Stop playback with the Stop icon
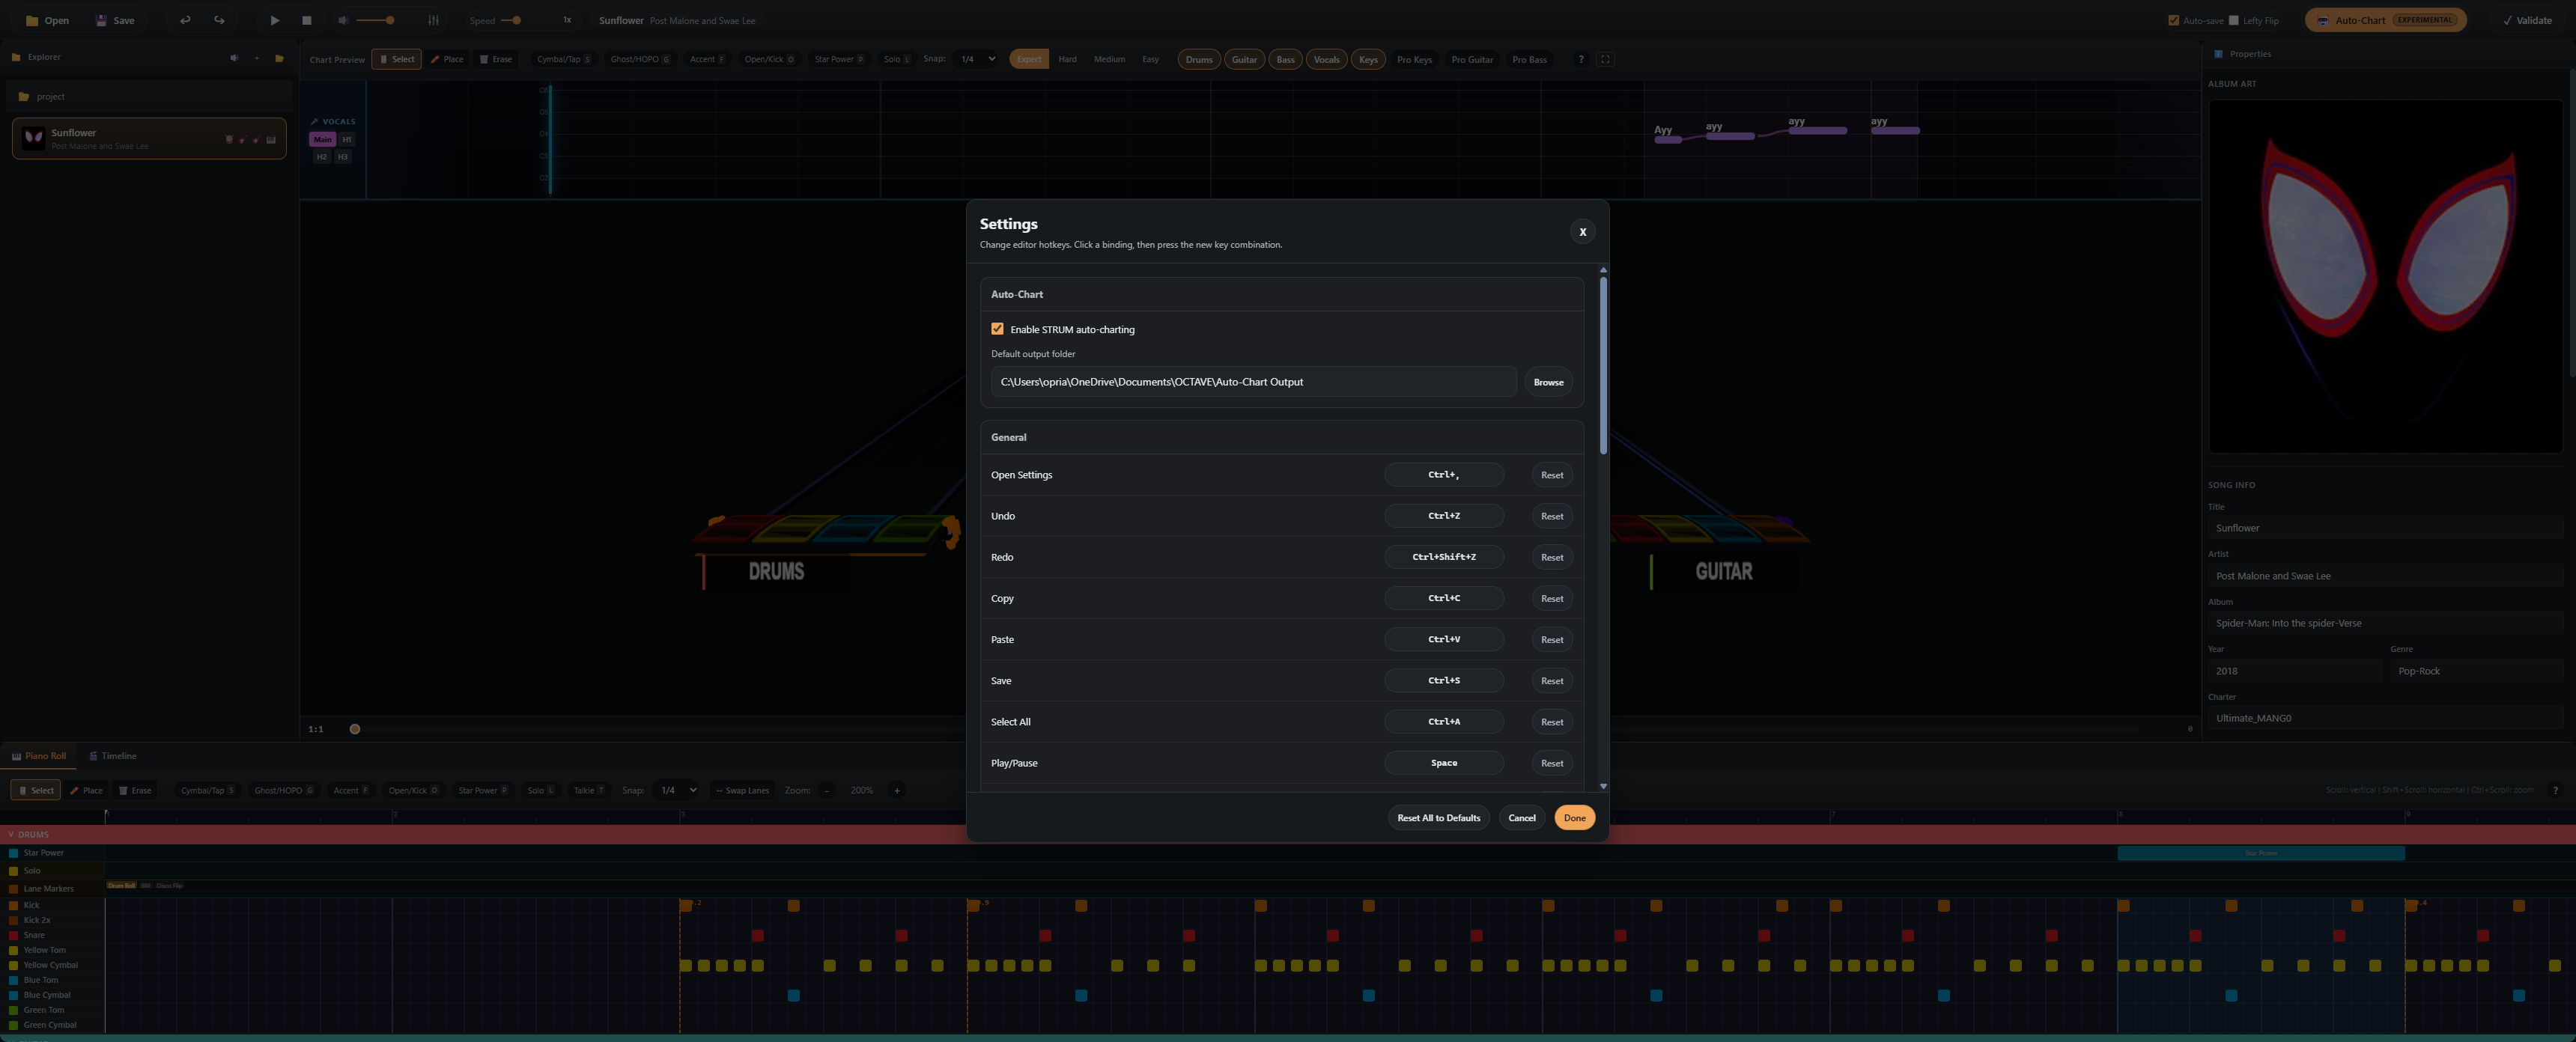 [x=307, y=20]
